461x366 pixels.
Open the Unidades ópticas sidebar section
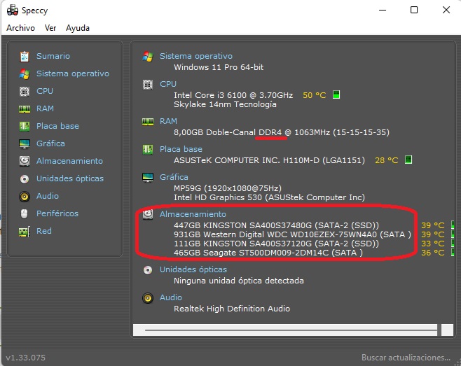pyautogui.click(x=70, y=178)
